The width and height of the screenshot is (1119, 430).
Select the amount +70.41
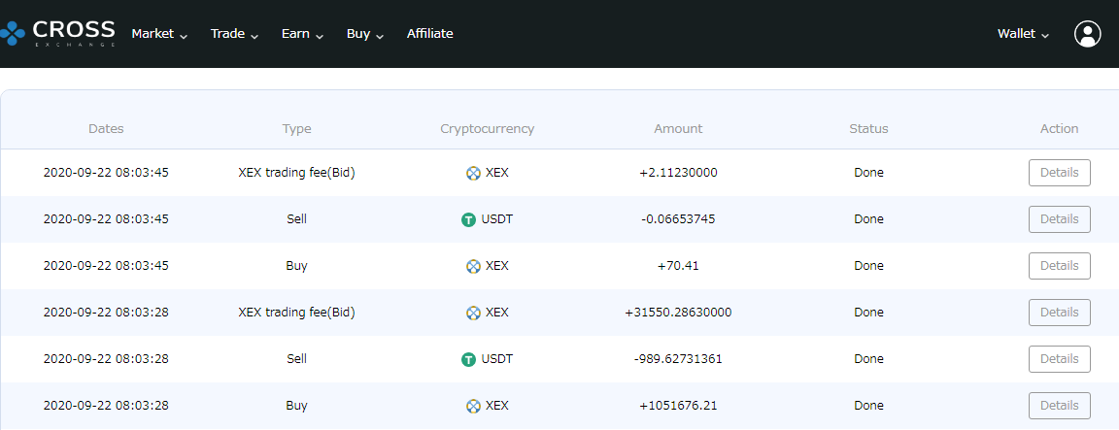[678, 265]
